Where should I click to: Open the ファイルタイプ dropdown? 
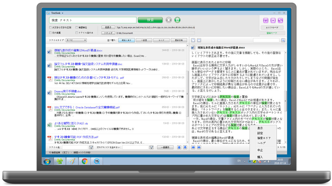point(76,40)
